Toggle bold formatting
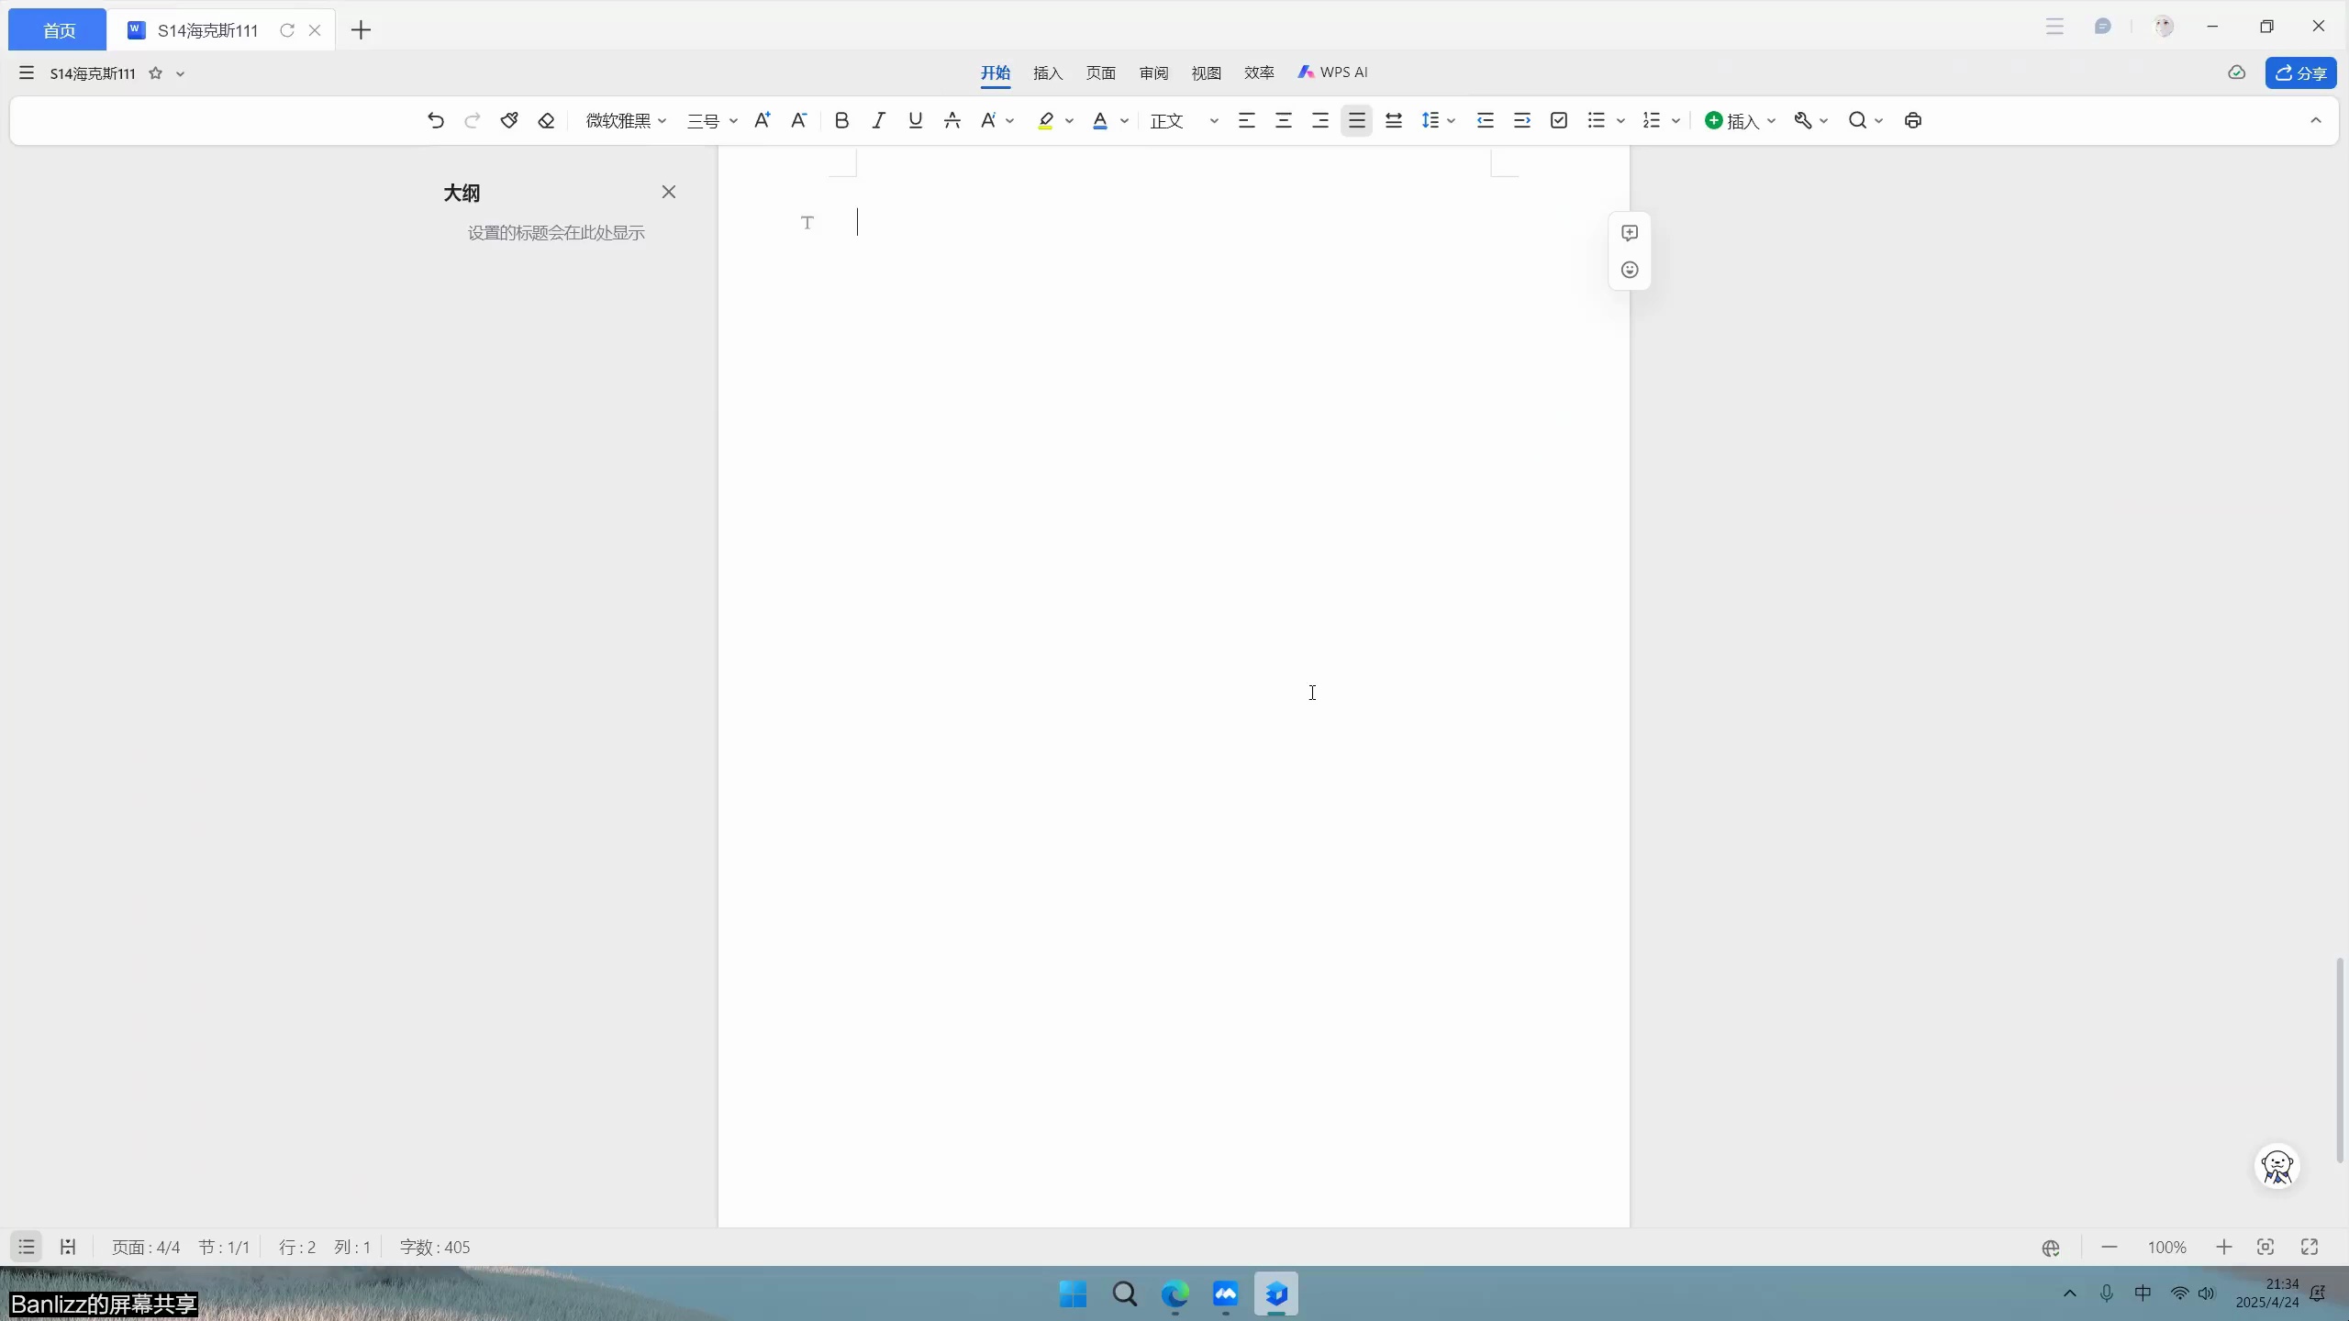Viewport: 2349px width, 1321px height. point(841,120)
